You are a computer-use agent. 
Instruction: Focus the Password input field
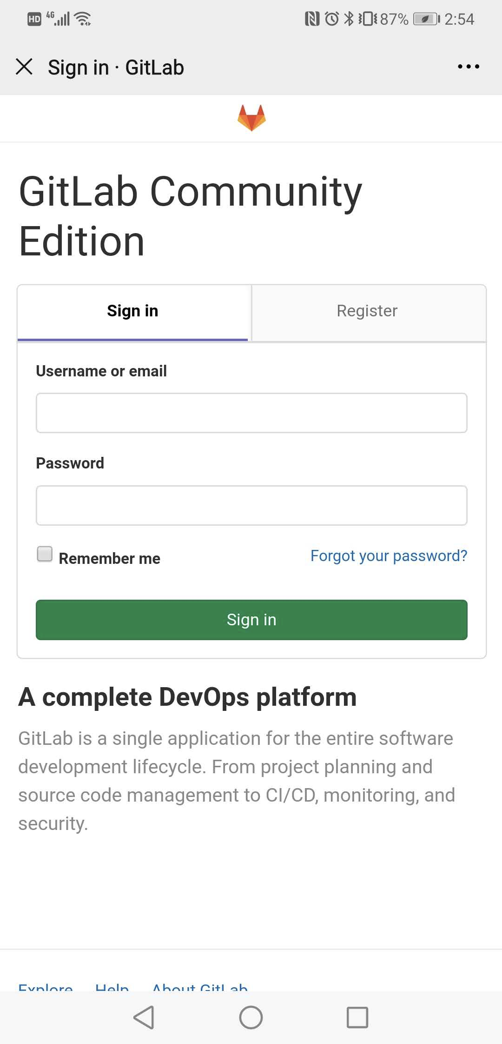(x=251, y=506)
